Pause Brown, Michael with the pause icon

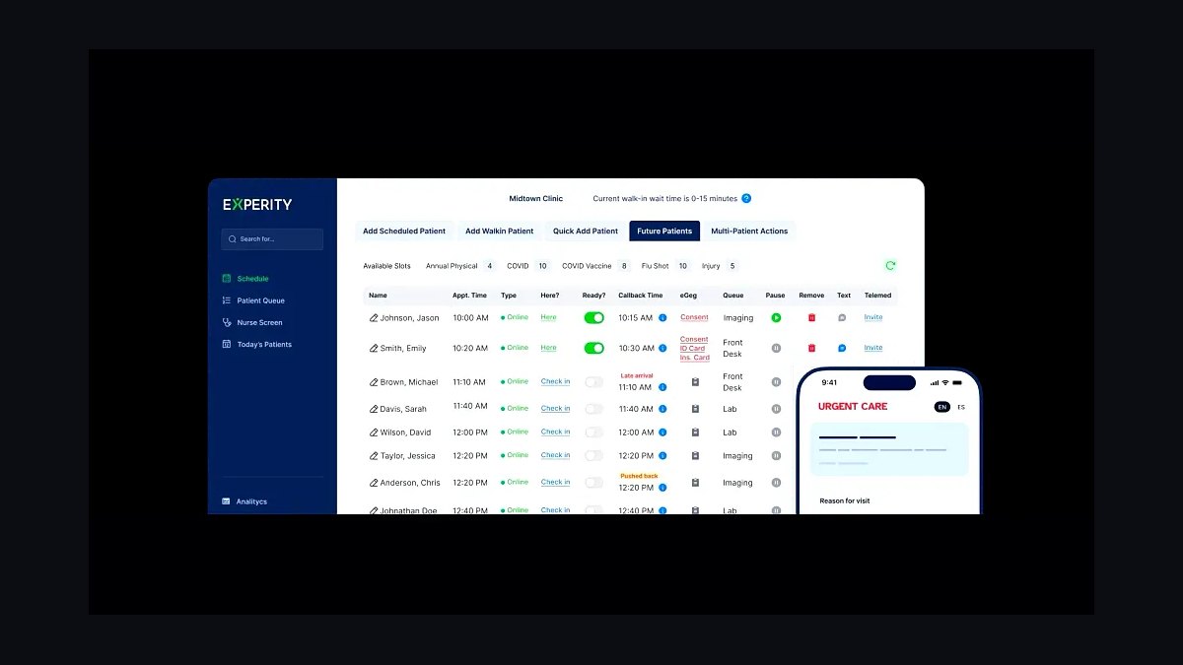click(776, 382)
